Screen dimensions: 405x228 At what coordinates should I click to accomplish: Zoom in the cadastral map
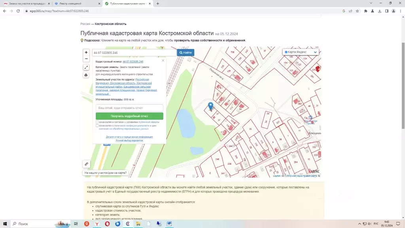point(86,52)
